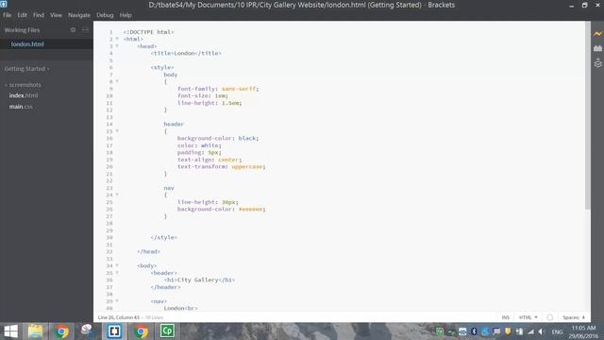Collapse the header rule fold on line 15
The image size is (604, 340).
(x=117, y=131)
